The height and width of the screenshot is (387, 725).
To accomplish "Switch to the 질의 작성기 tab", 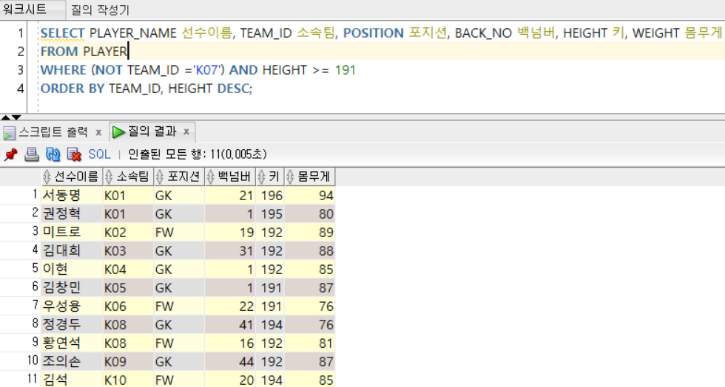I will click(x=100, y=10).
